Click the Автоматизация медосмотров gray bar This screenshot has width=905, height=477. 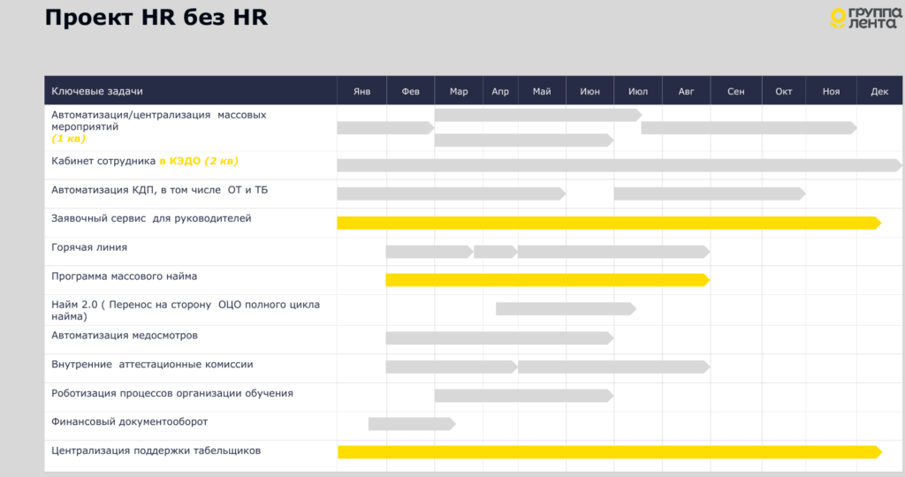[x=499, y=337]
